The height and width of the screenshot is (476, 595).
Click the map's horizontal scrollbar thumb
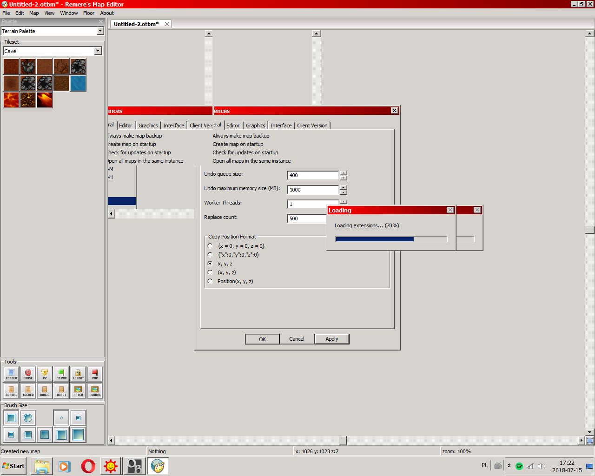tap(343, 440)
